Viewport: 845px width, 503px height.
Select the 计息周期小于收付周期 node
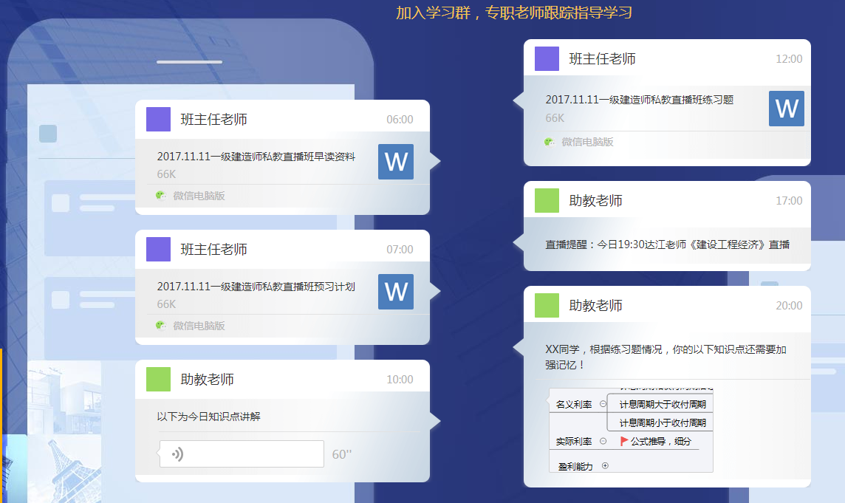(662, 422)
